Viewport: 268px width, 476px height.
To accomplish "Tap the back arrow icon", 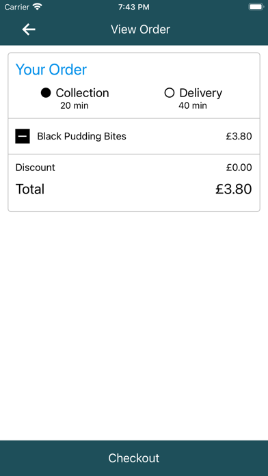I will (29, 29).
